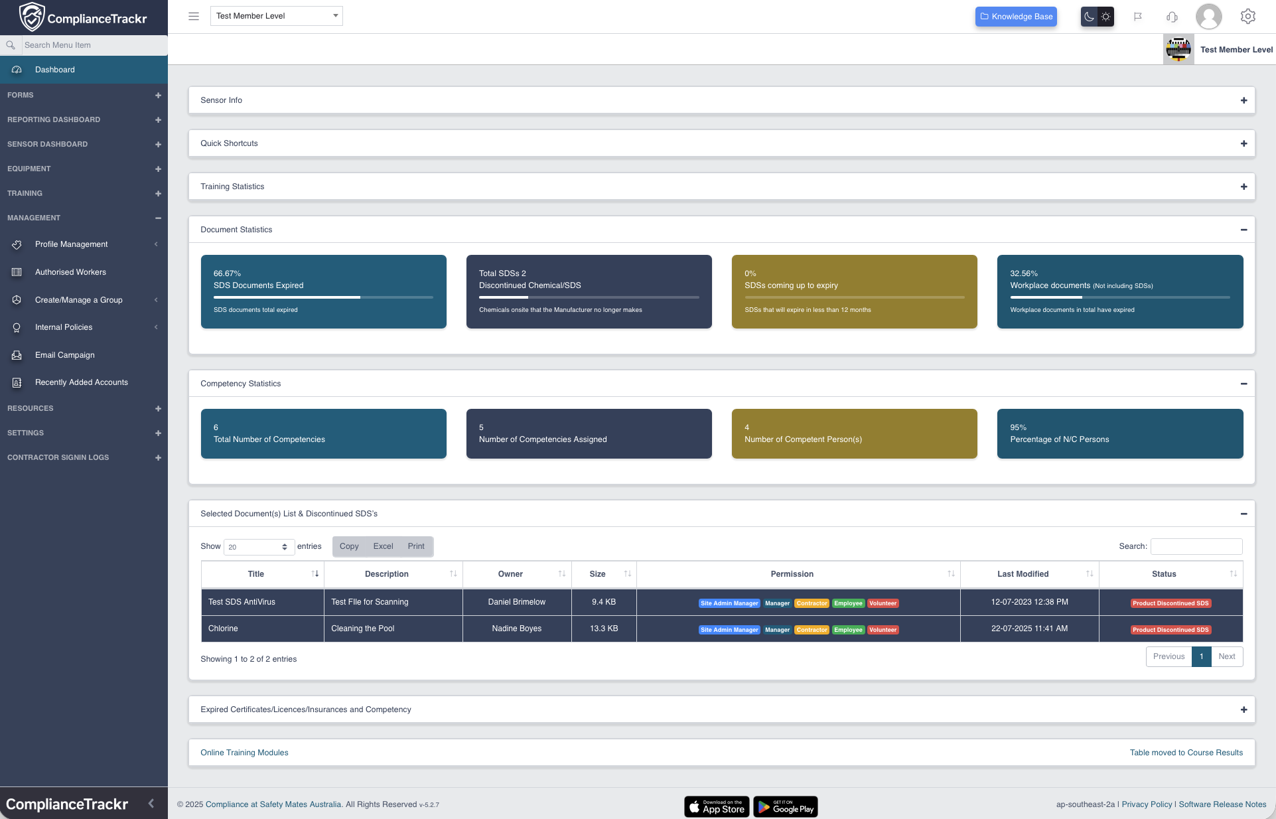Click the hamburger menu icon

194,16
